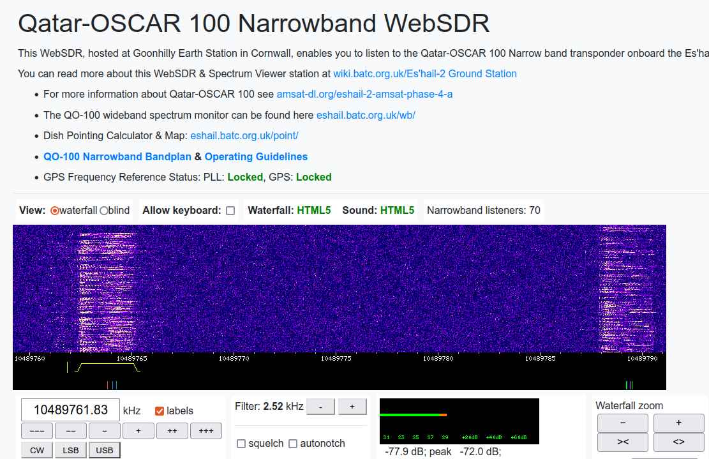
Task: Switch to CW mode
Action: [x=37, y=451]
